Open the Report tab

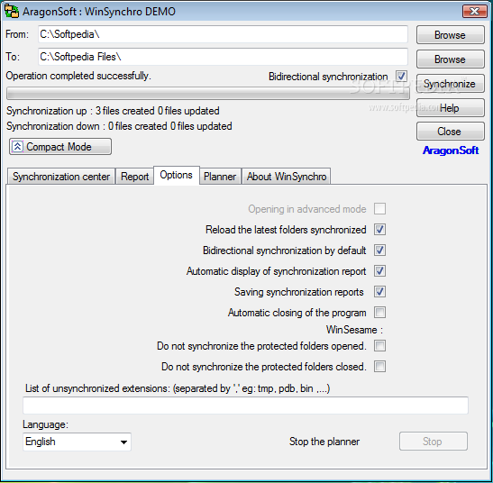coord(134,177)
